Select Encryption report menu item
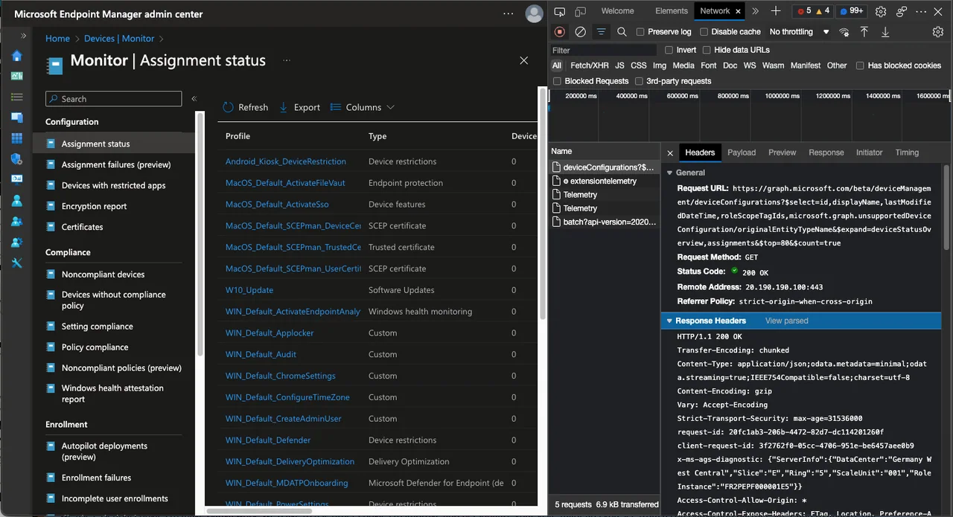The height and width of the screenshot is (517, 953). point(94,206)
